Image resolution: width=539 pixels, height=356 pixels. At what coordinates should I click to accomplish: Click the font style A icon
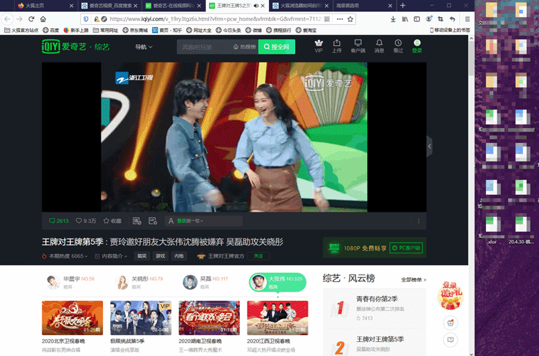(x=171, y=221)
